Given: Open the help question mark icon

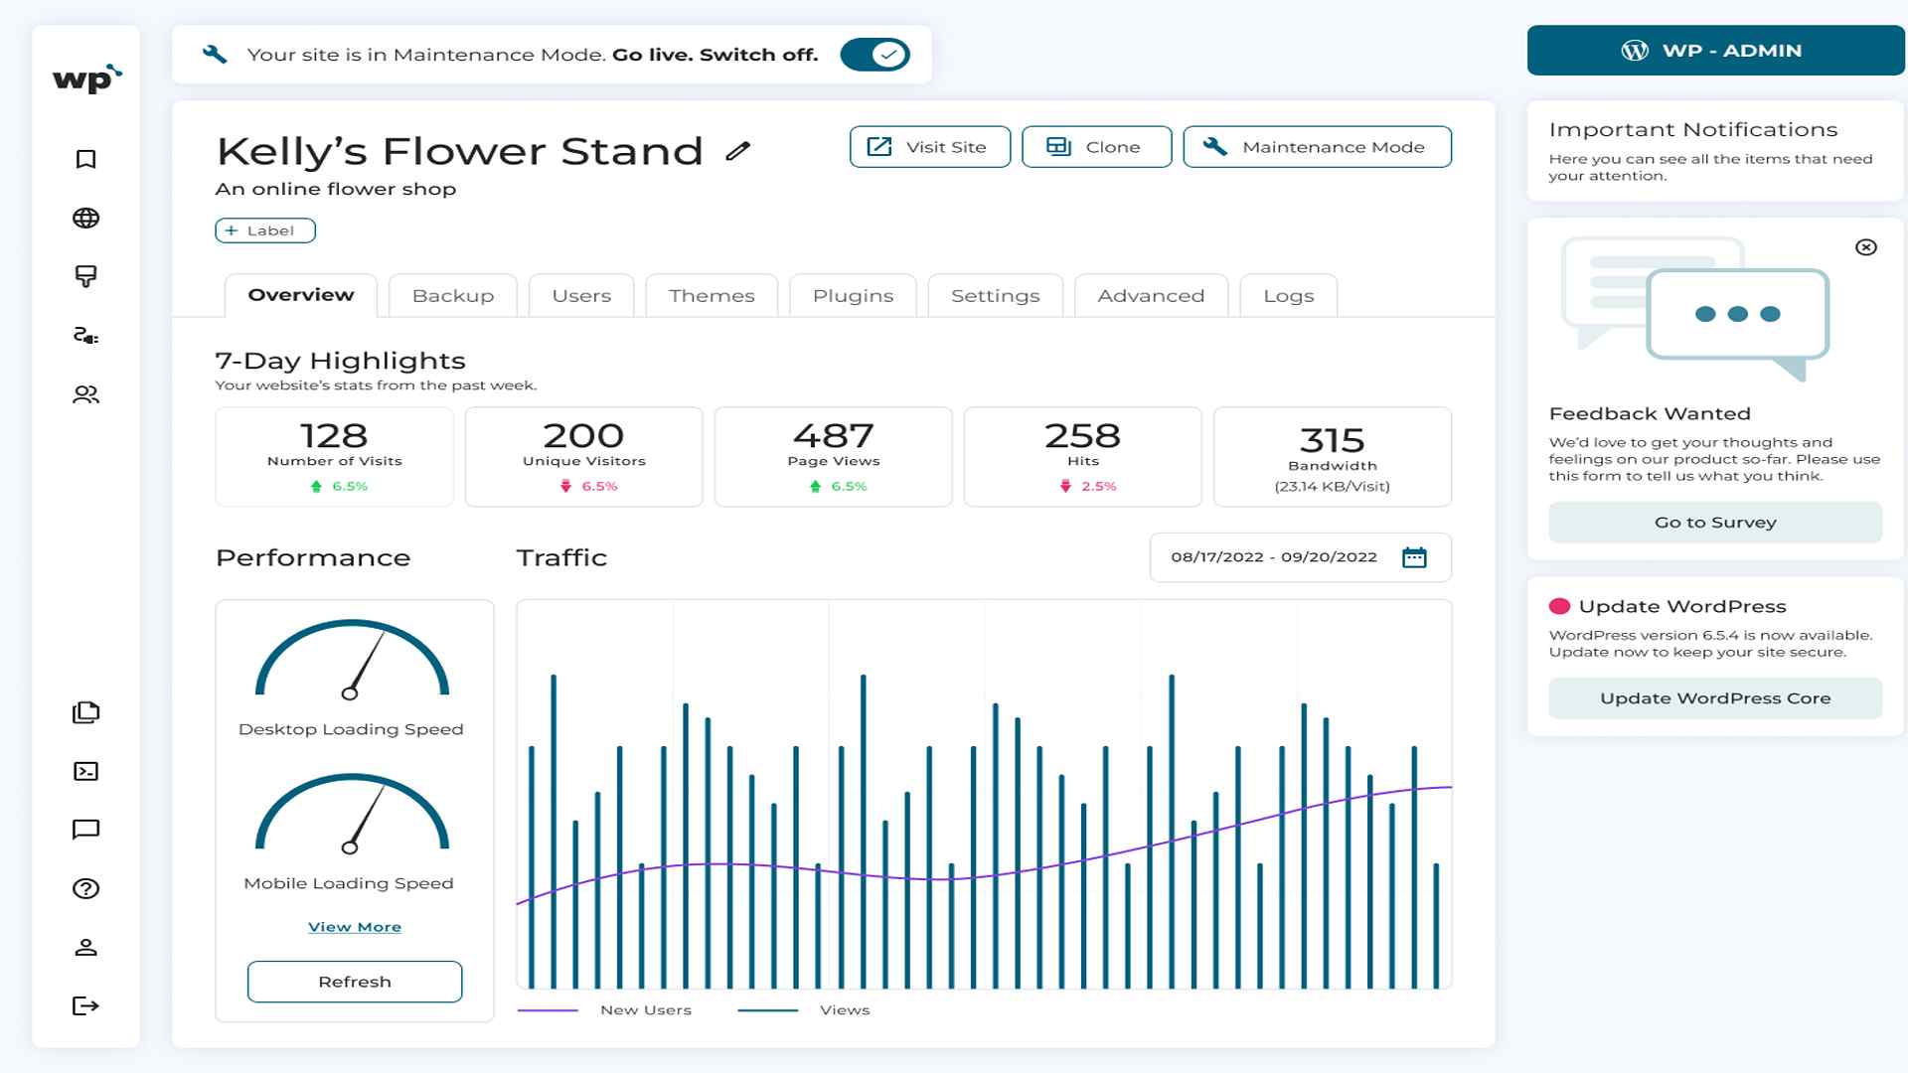Looking at the screenshot, I should click(x=86, y=888).
